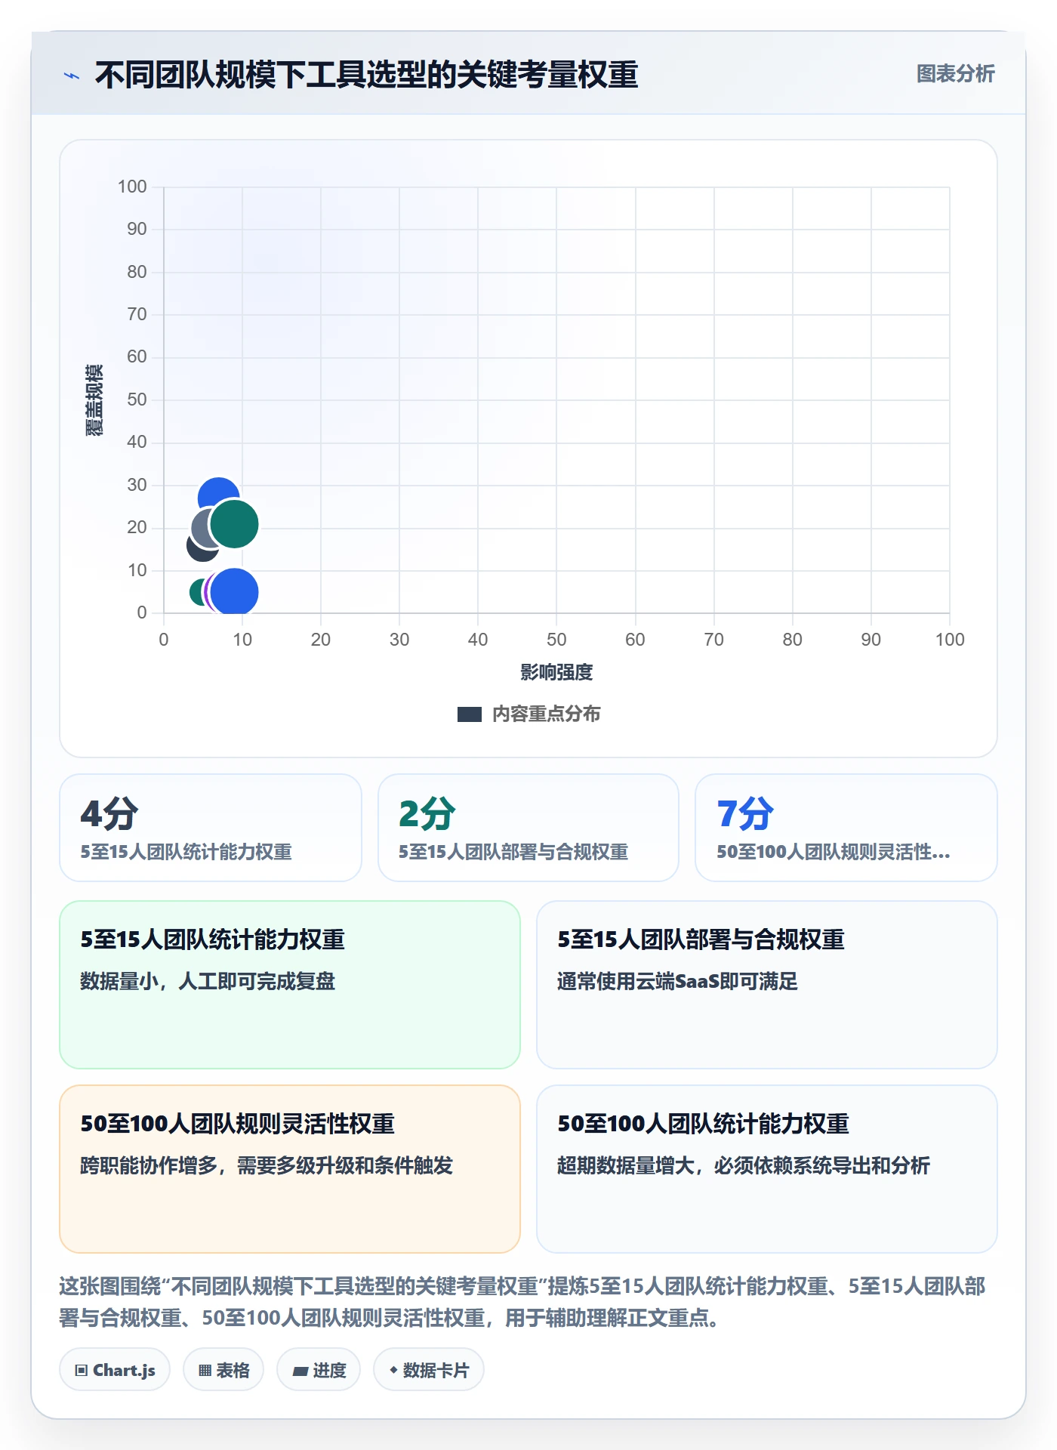The width and height of the screenshot is (1057, 1450).
Task: Open the 7分 stat card
Action: click(846, 828)
